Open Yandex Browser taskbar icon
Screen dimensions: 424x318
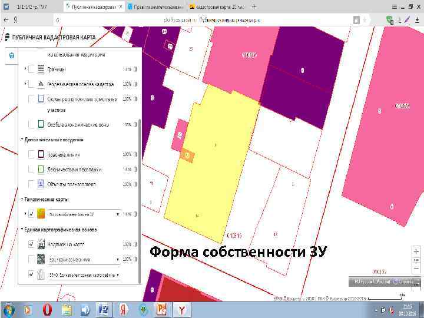(181, 310)
